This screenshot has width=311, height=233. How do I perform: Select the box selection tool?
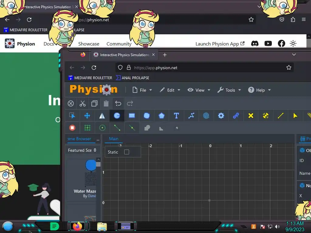coord(72,116)
